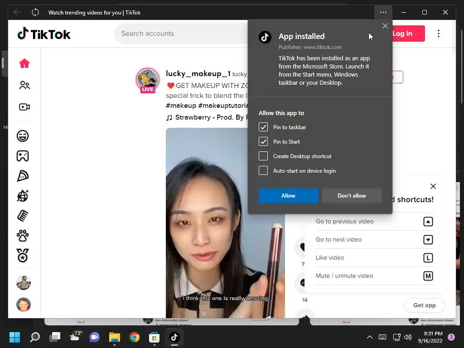
Task: Click the back arrow in title bar
Action: [x=17, y=12]
